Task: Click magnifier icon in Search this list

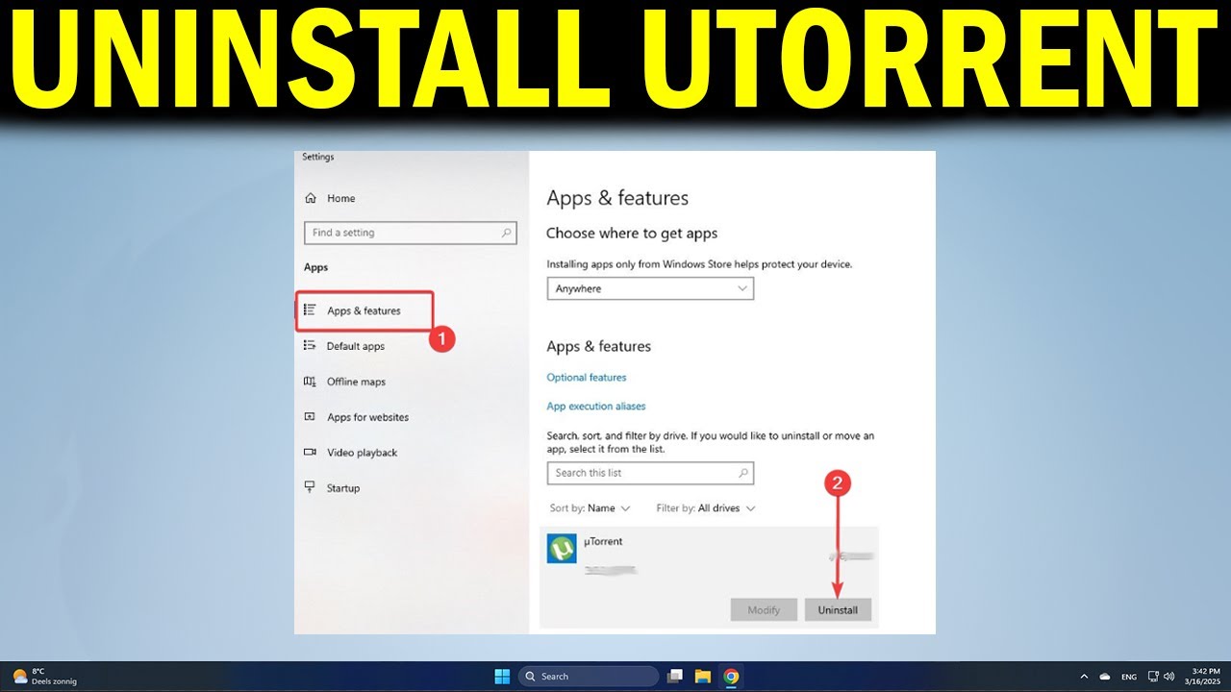Action: pos(742,473)
